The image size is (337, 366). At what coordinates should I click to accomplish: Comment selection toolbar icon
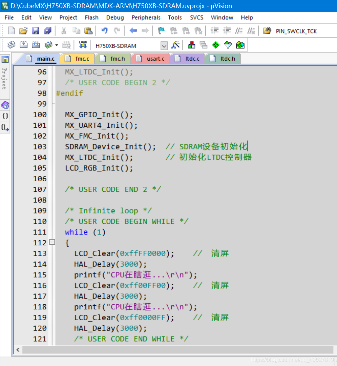pyautogui.click(x=239, y=30)
